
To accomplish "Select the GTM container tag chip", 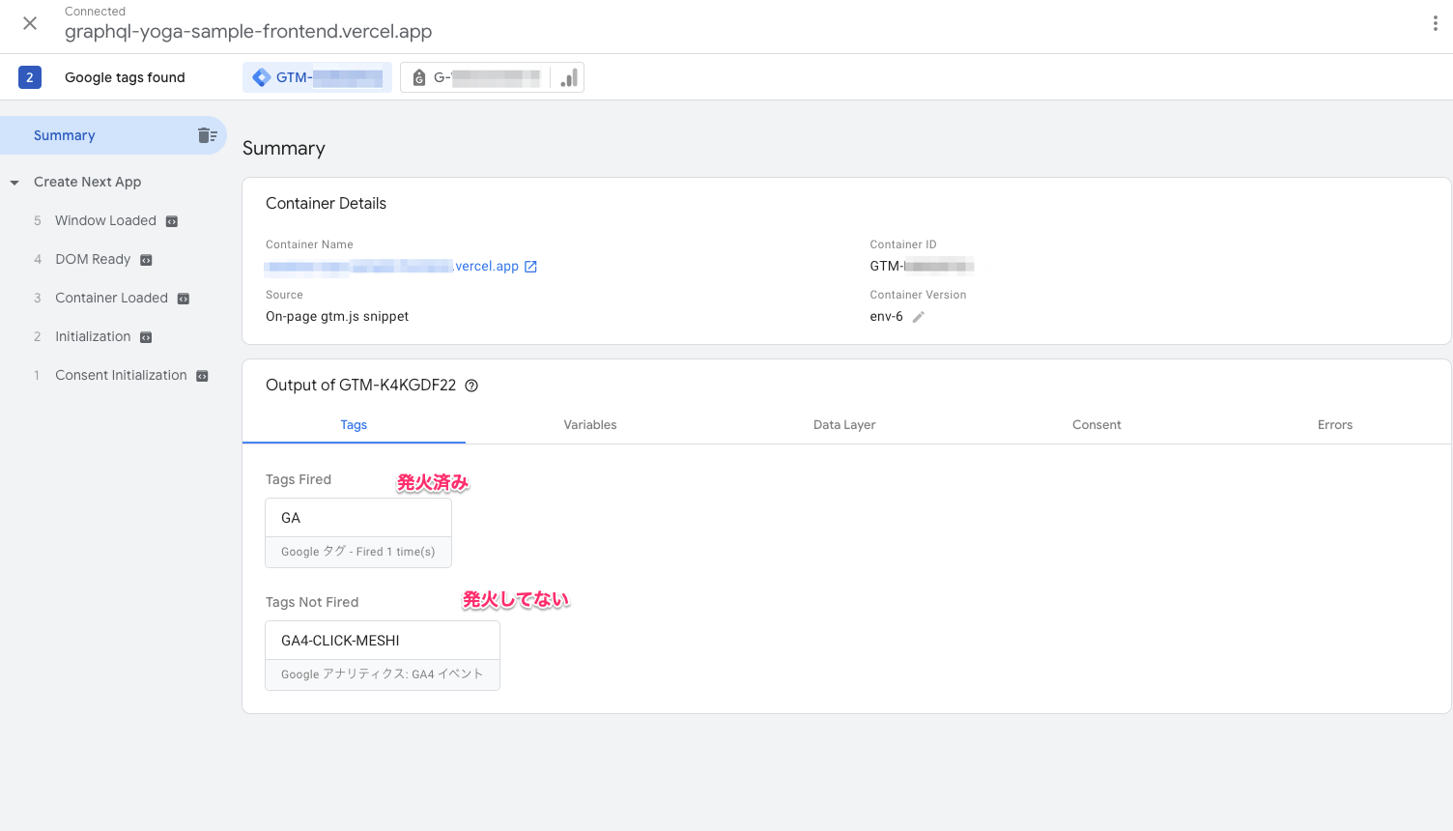I will (317, 77).
